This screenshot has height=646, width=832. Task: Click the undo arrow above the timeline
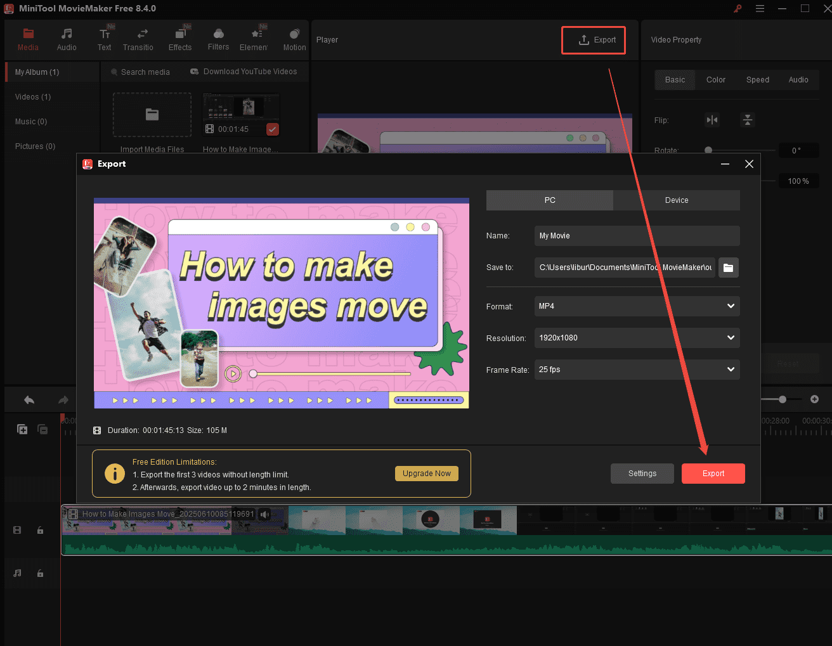pos(29,399)
